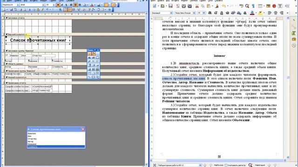Select 'Автор' in the field list
The image size is (298, 167).
pyautogui.click(x=56, y=141)
